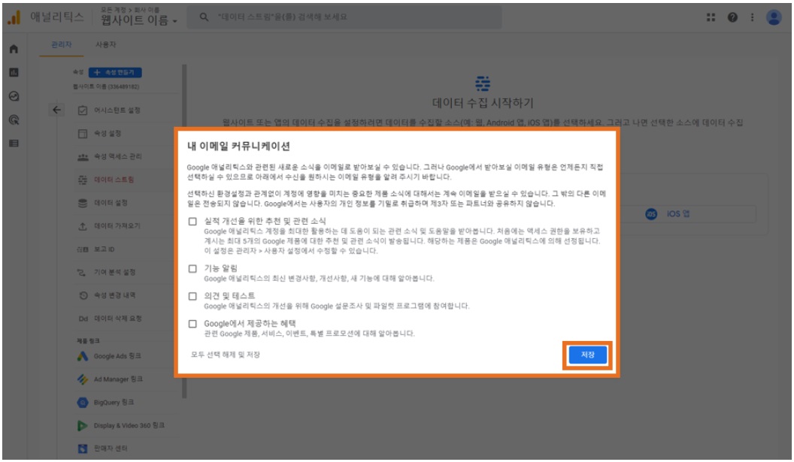Open the Configure table icon in left rail
794x462 pixels.
[x=14, y=143]
